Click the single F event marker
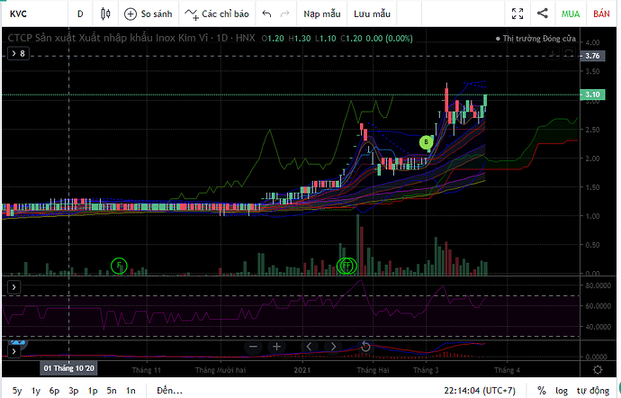The height and width of the screenshot is (398, 621). 119,266
